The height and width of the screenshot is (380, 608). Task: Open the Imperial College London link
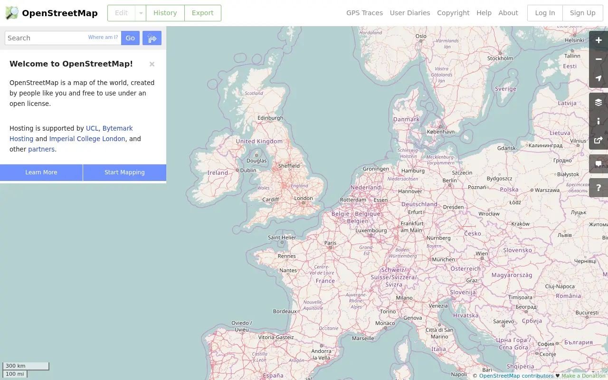click(87, 139)
